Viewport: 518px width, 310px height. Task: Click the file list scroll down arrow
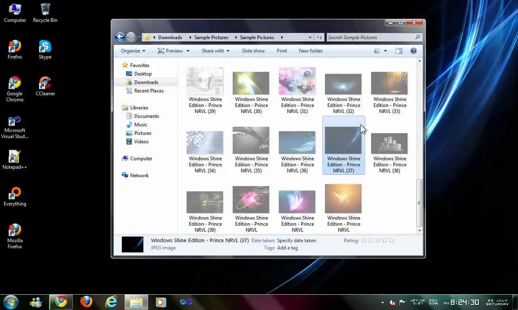tap(420, 230)
